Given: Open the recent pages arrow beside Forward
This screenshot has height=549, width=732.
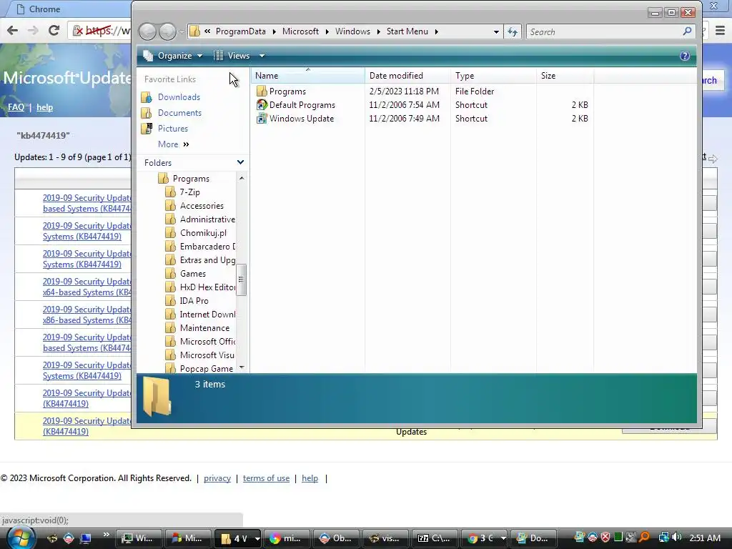Looking at the screenshot, I should click(x=182, y=31).
